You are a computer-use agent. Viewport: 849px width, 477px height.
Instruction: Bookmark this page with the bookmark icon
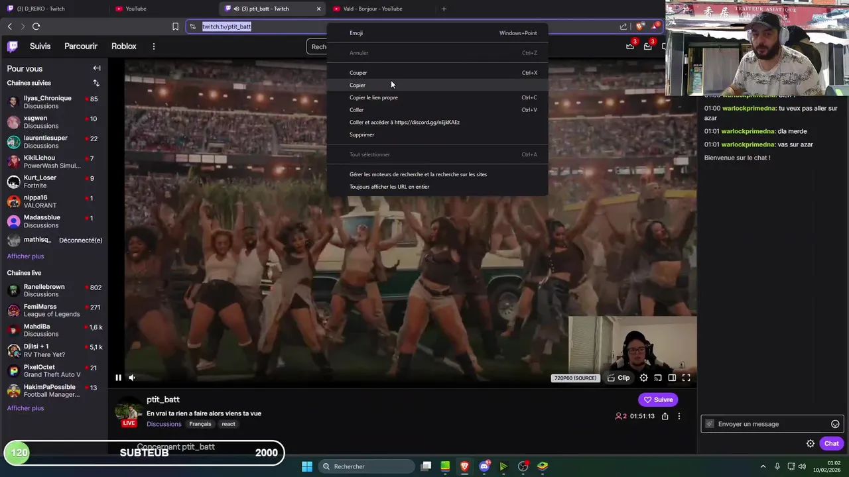pos(175,26)
